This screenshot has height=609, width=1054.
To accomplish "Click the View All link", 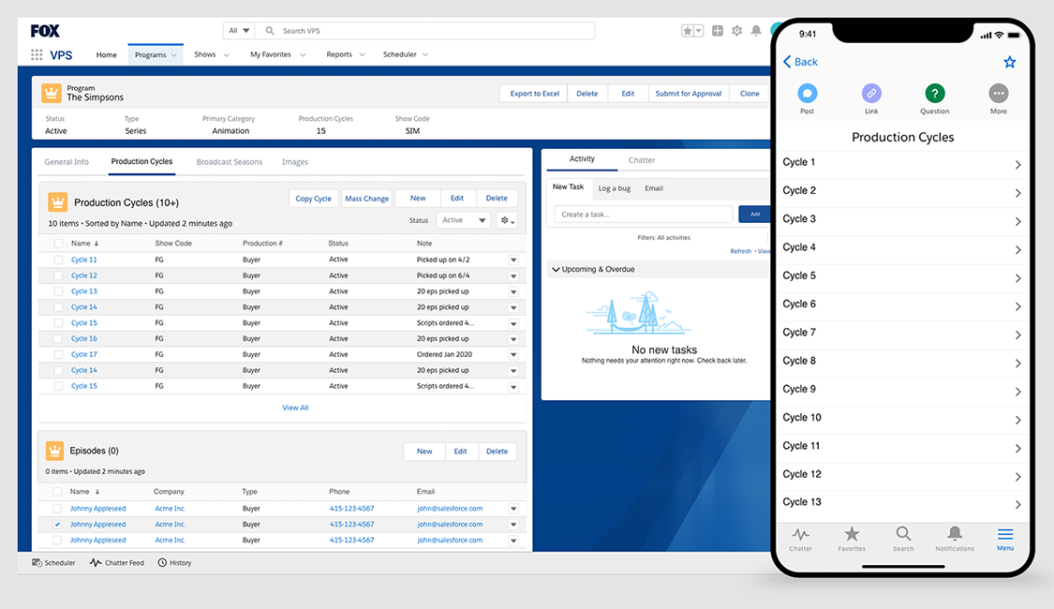I will click(295, 408).
